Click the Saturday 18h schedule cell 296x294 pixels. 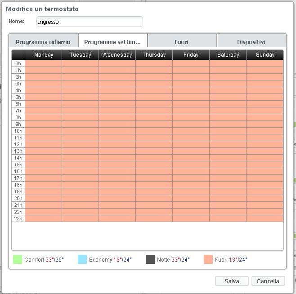228,185
